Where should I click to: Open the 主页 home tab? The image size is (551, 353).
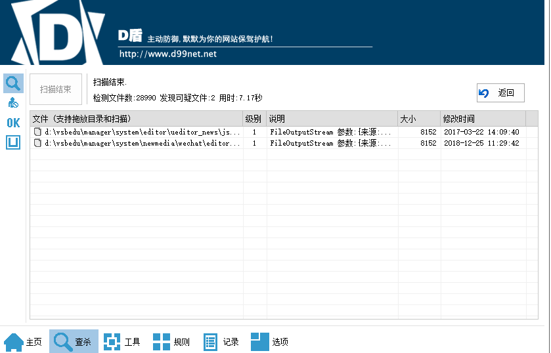click(24, 342)
